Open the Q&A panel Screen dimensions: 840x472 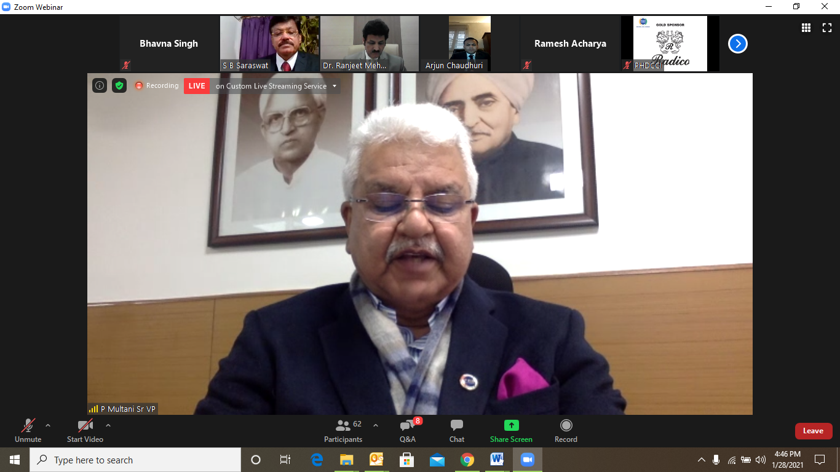[x=408, y=430]
